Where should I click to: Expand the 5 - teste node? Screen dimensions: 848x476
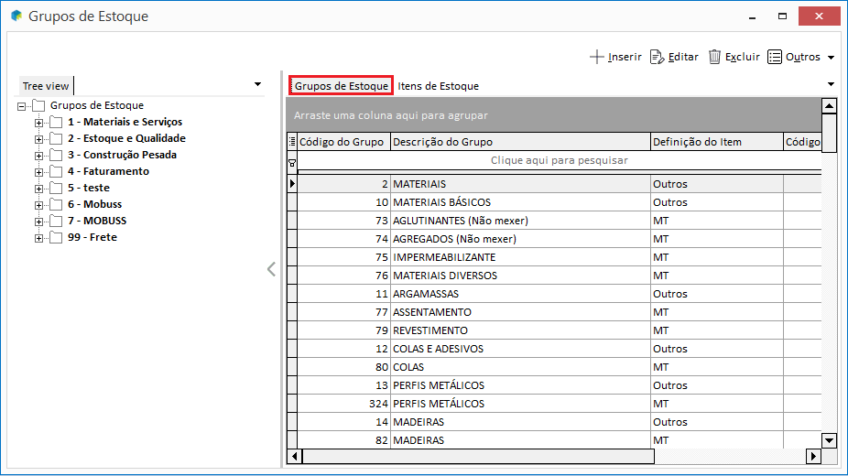click(38, 189)
